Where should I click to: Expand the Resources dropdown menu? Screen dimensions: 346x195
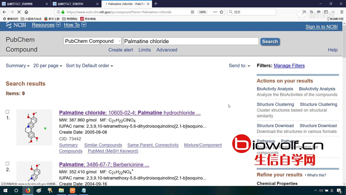pos(46,25)
